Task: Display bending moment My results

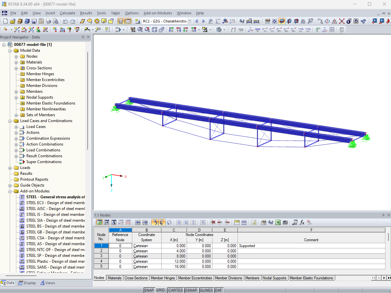Action: [x=286, y=30]
